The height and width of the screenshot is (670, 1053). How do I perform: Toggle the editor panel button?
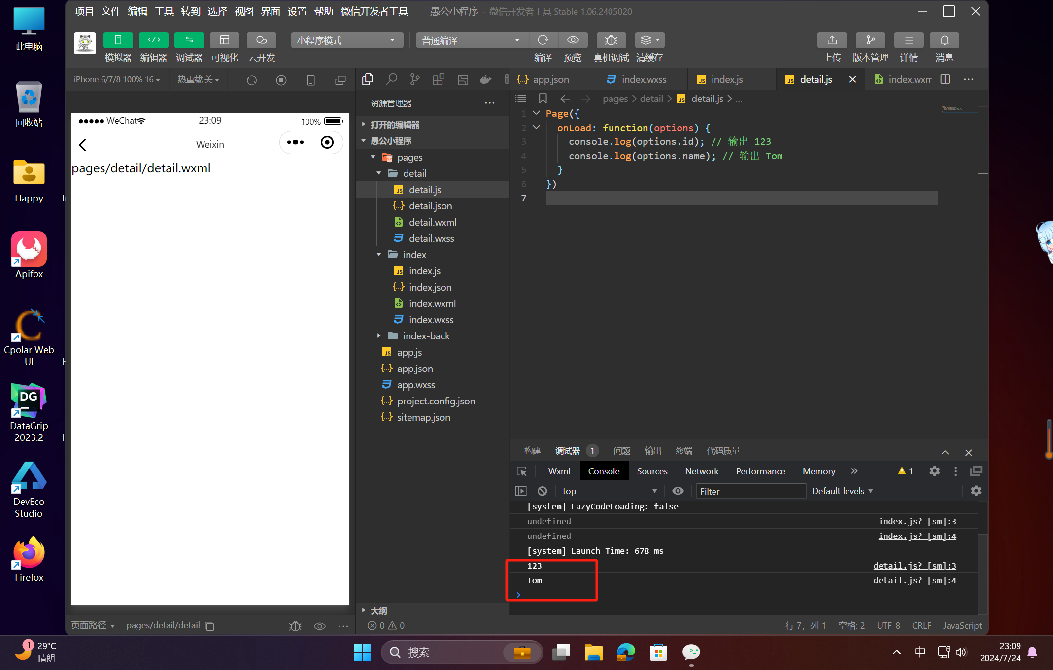153,40
